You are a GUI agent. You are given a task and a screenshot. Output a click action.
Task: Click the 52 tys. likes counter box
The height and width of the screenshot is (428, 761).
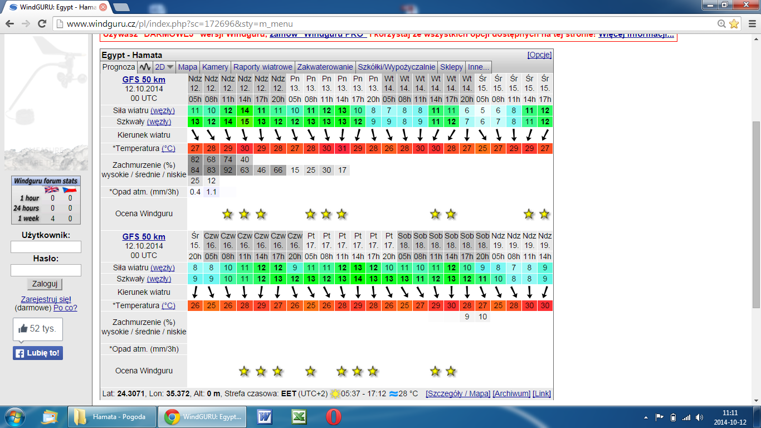click(x=38, y=329)
